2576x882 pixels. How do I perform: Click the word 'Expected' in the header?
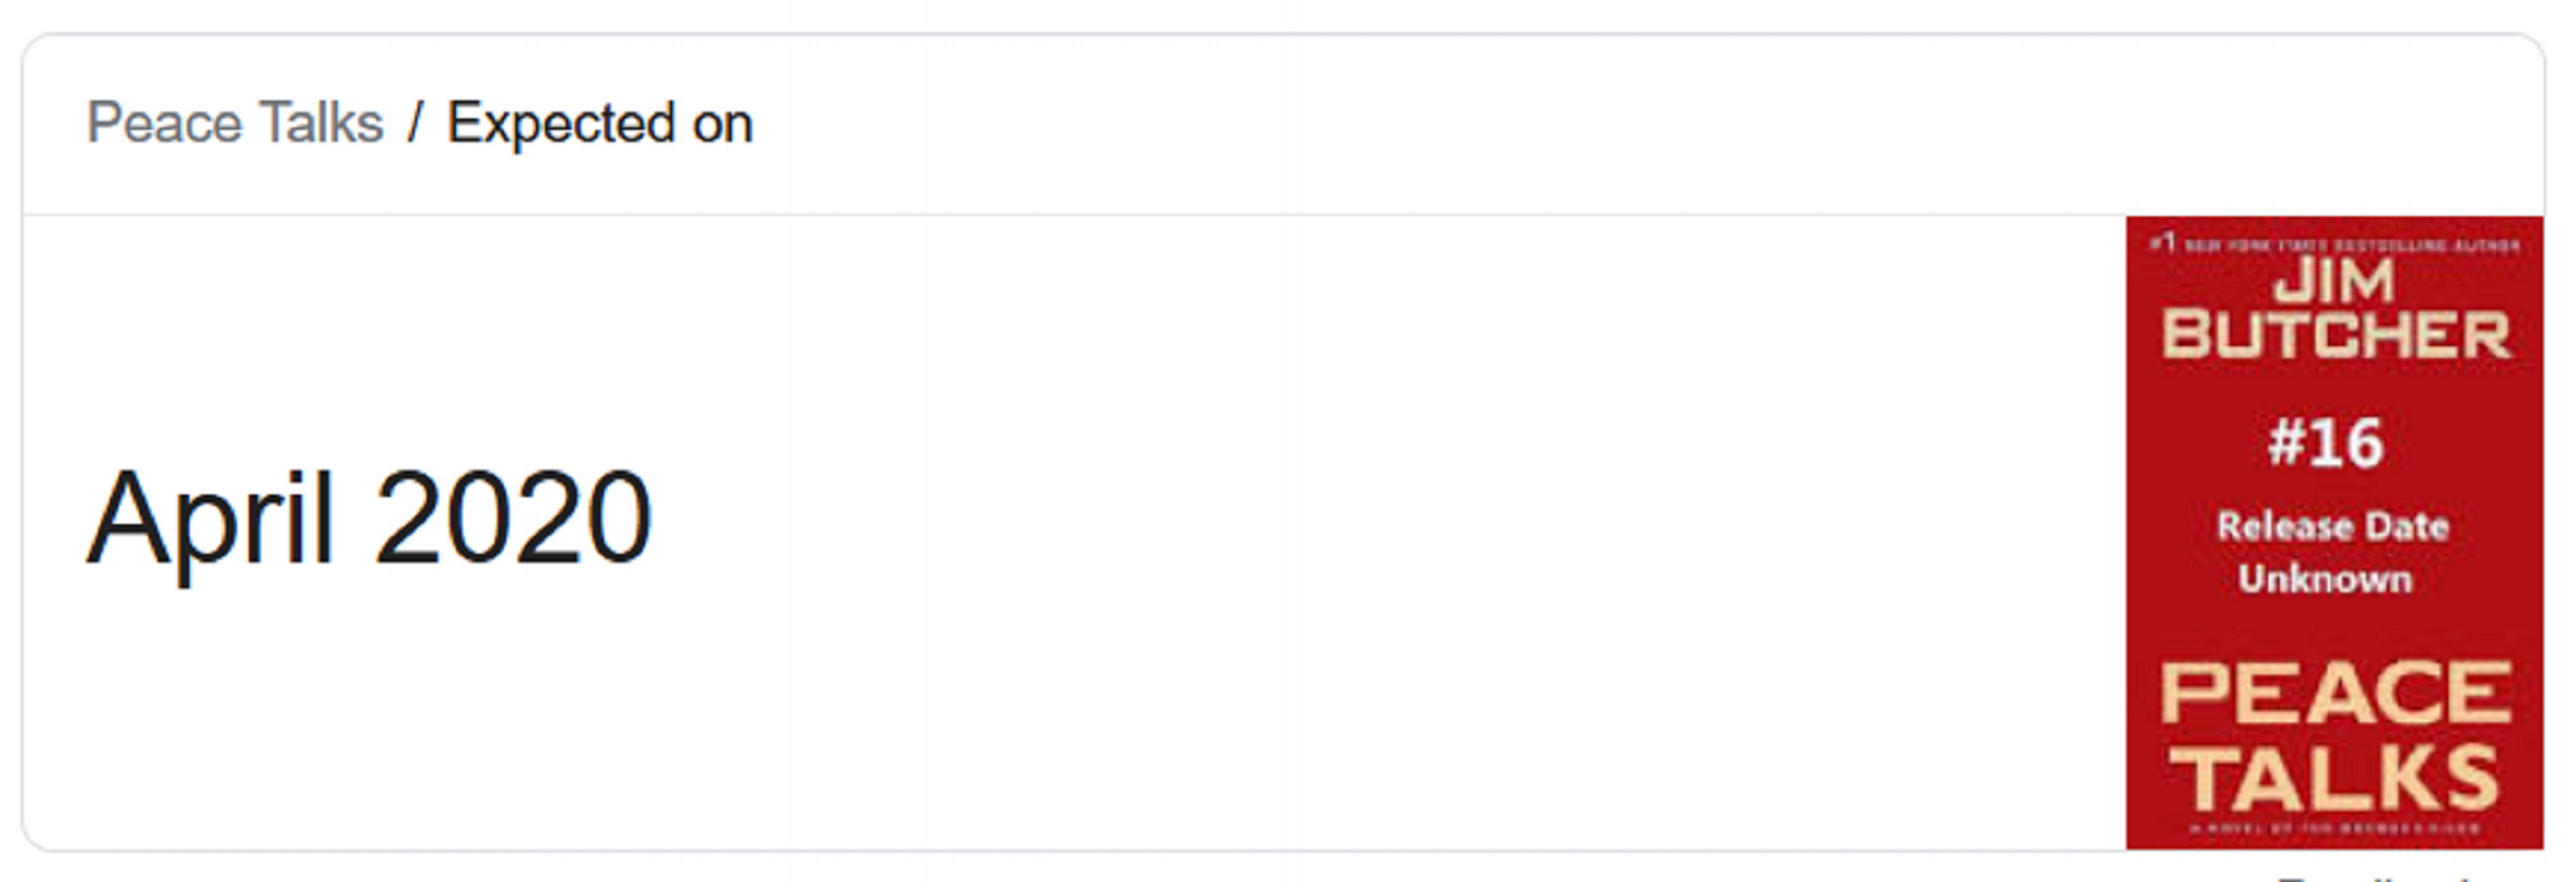pyautogui.click(x=561, y=124)
